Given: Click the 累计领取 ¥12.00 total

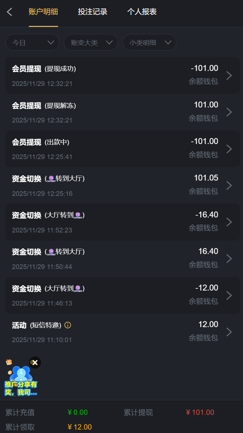Looking at the screenshot, I should tap(79, 427).
